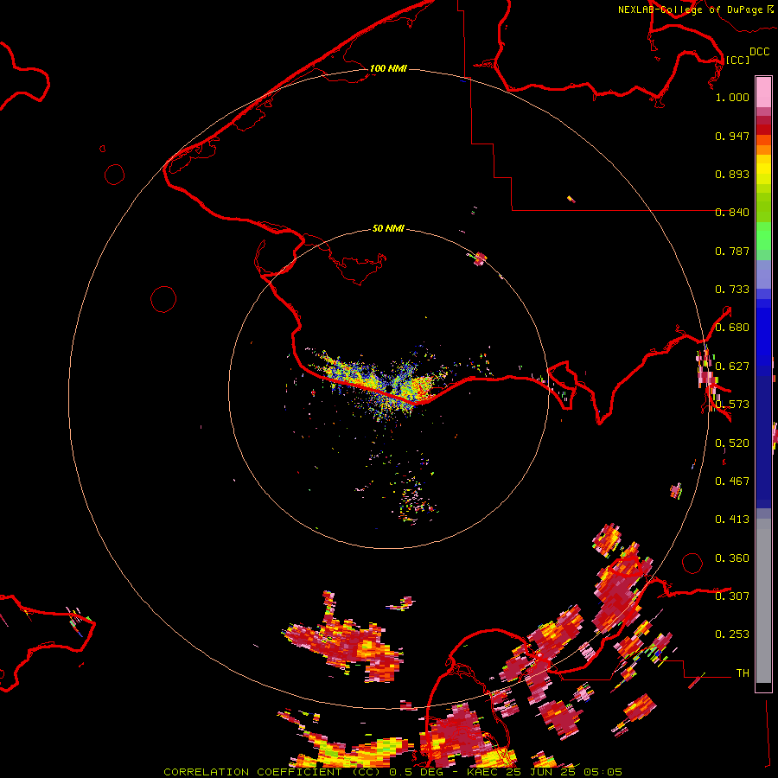This screenshot has width=778, height=778.
Task: Click the 0.680 color scale value
Action: click(732, 328)
